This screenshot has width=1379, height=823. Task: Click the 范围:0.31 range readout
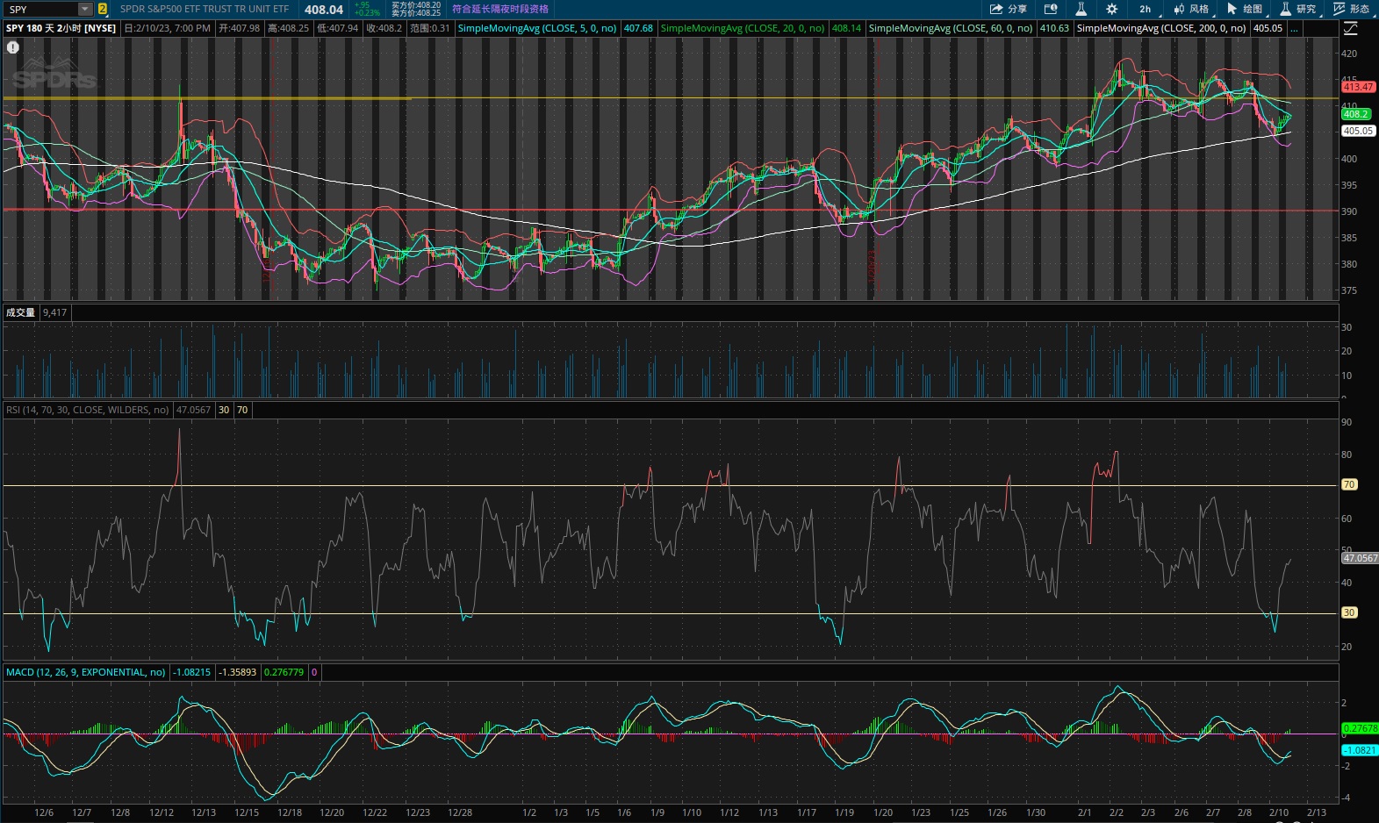pos(429,28)
